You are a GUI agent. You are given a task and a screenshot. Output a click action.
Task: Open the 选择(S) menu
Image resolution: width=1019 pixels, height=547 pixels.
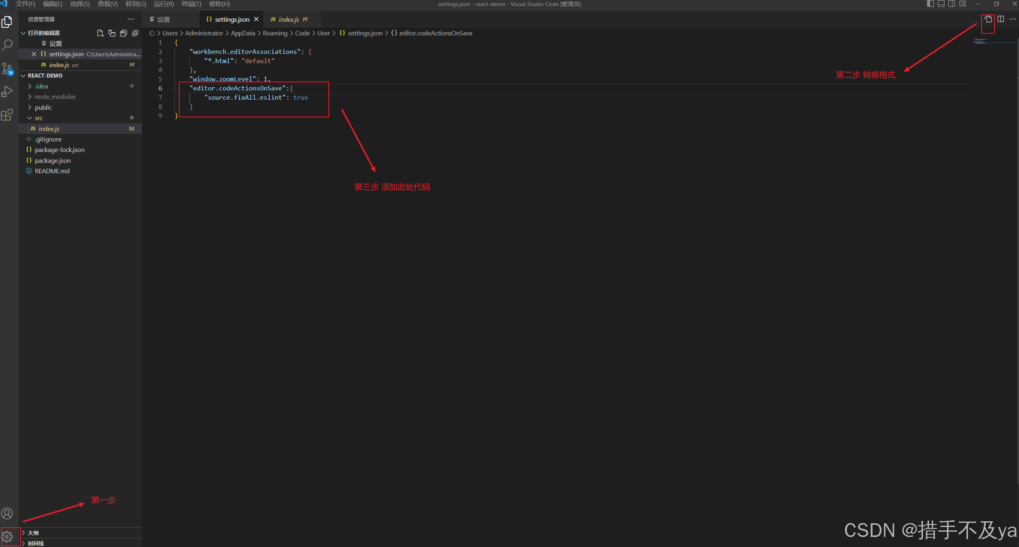(x=80, y=4)
